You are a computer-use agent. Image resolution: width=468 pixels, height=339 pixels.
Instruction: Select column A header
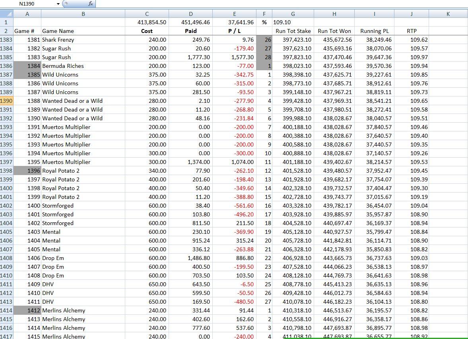point(27,14)
